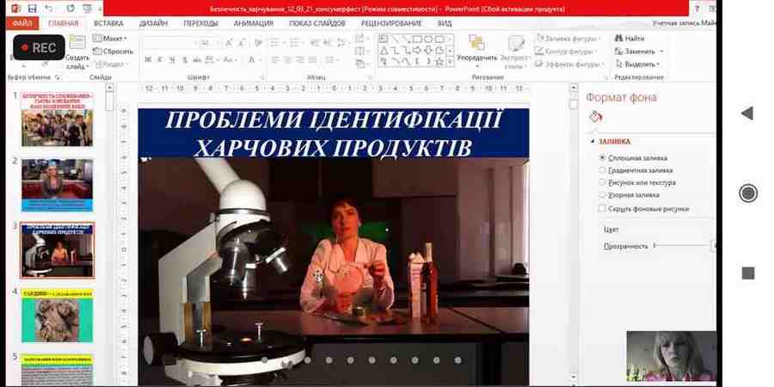The height and width of the screenshot is (387, 774).
Task: Click the Создать слайд icon
Action: [x=77, y=44]
